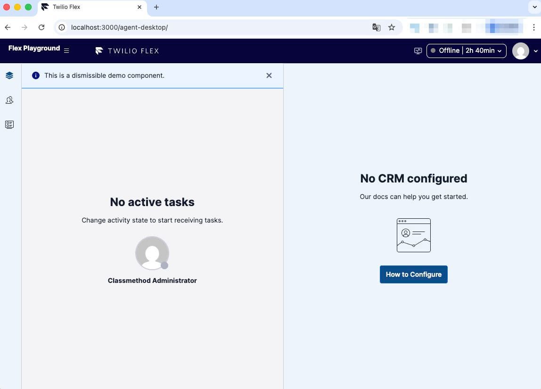Open the network status monitor icon
Image resolution: width=541 pixels, height=389 pixels.
click(x=418, y=51)
